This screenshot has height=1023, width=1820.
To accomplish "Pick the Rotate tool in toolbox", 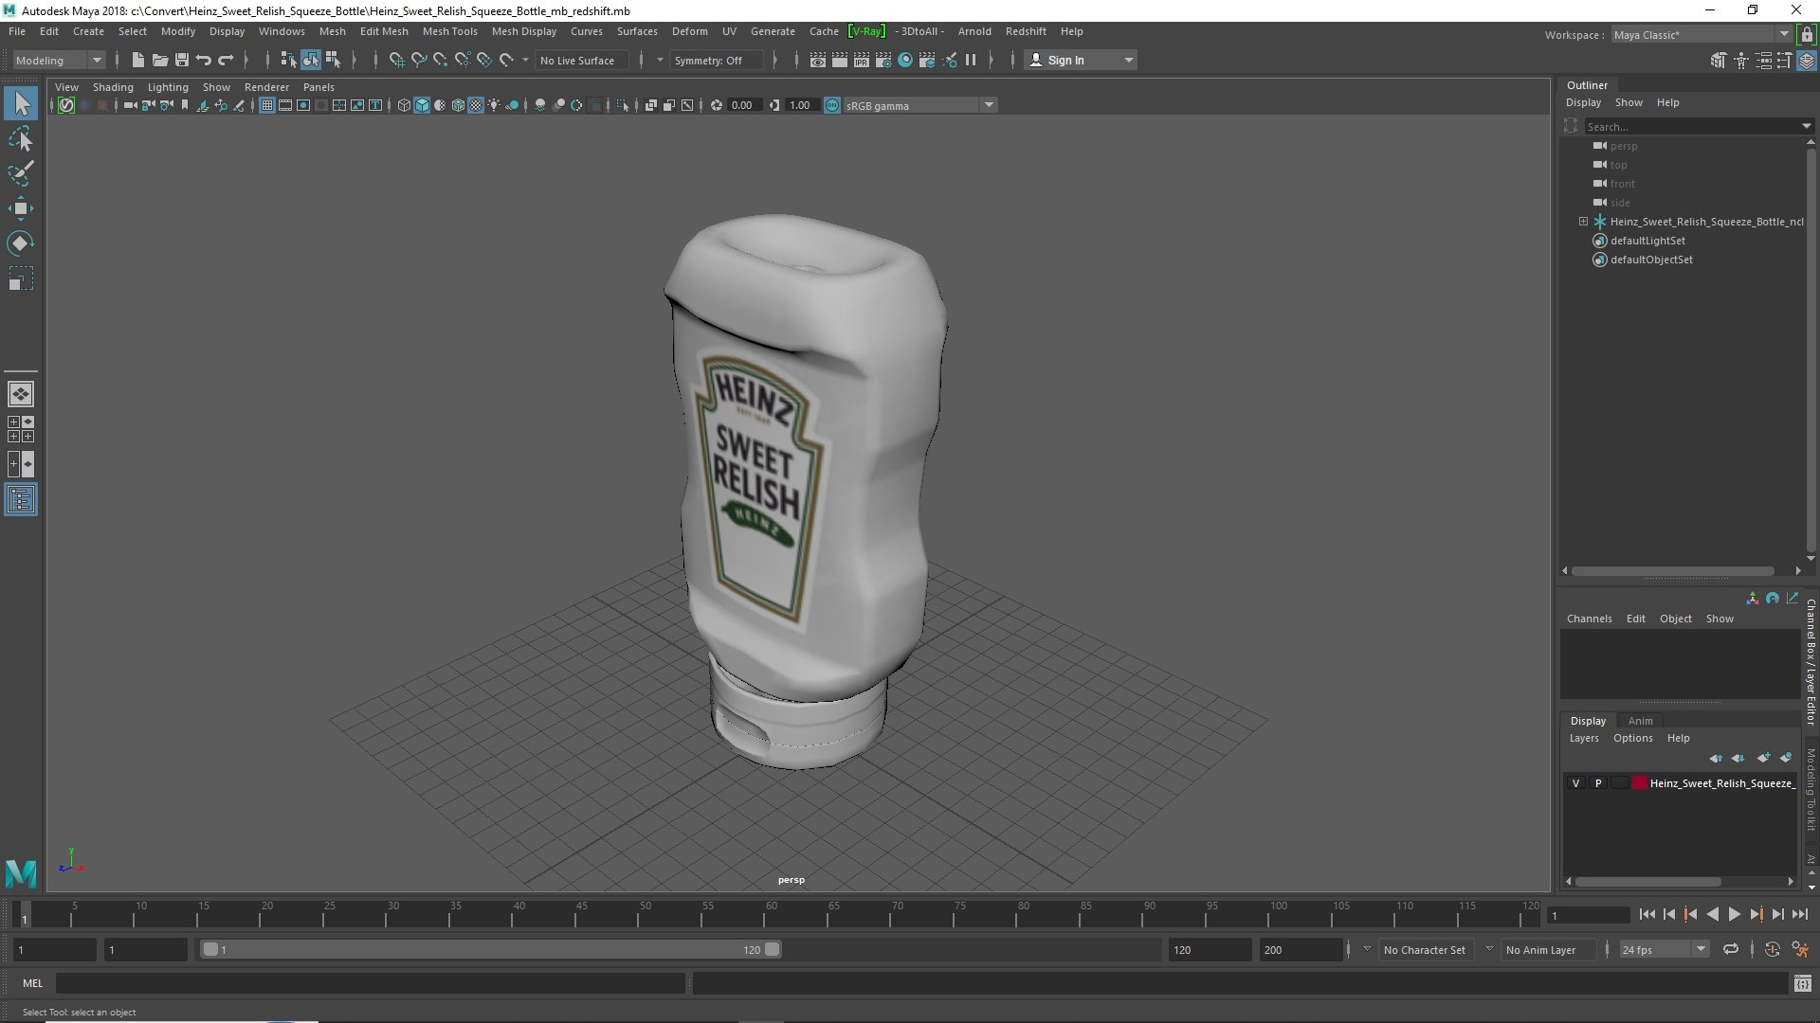I will [x=21, y=243].
